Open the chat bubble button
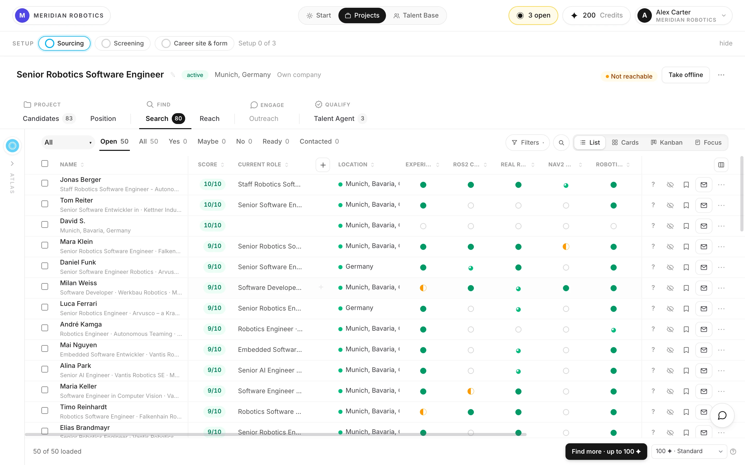 [x=722, y=415]
